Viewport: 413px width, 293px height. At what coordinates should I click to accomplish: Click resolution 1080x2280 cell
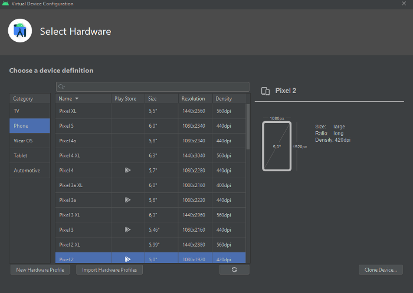tap(195, 171)
